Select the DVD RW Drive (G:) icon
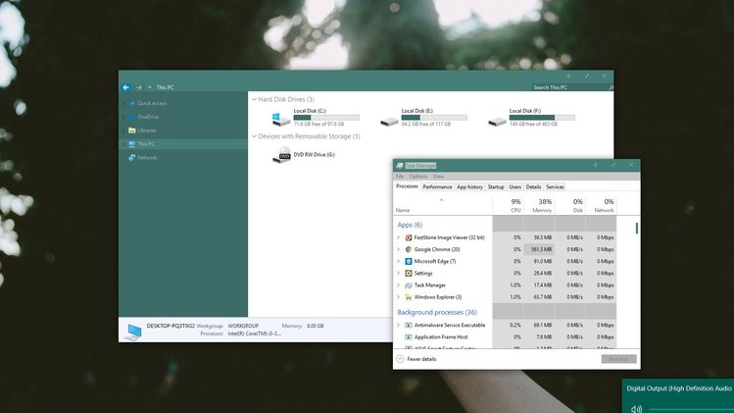The image size is (734, 413). pos(282,155)
